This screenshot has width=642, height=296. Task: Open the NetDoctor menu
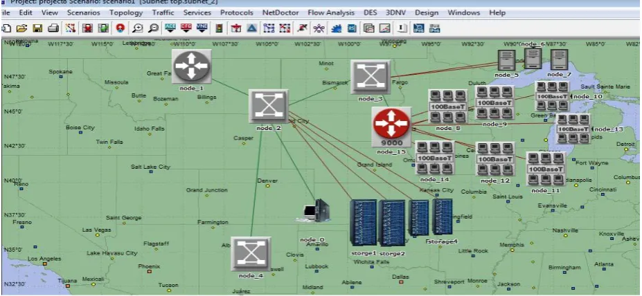click(280, 12)
